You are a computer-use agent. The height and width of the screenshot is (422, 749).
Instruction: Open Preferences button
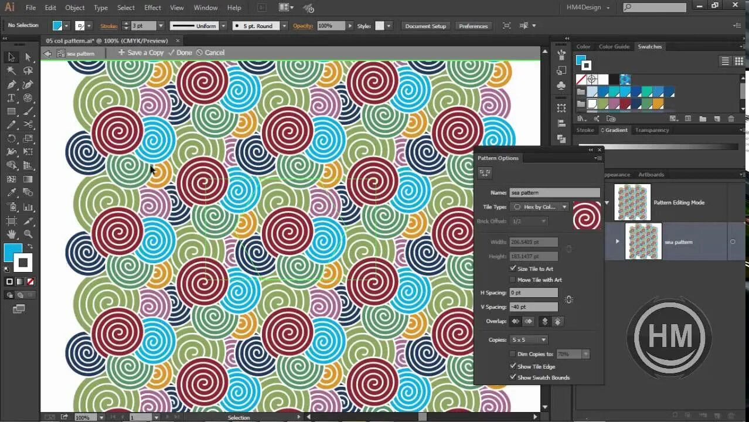[x=474, y=26]
